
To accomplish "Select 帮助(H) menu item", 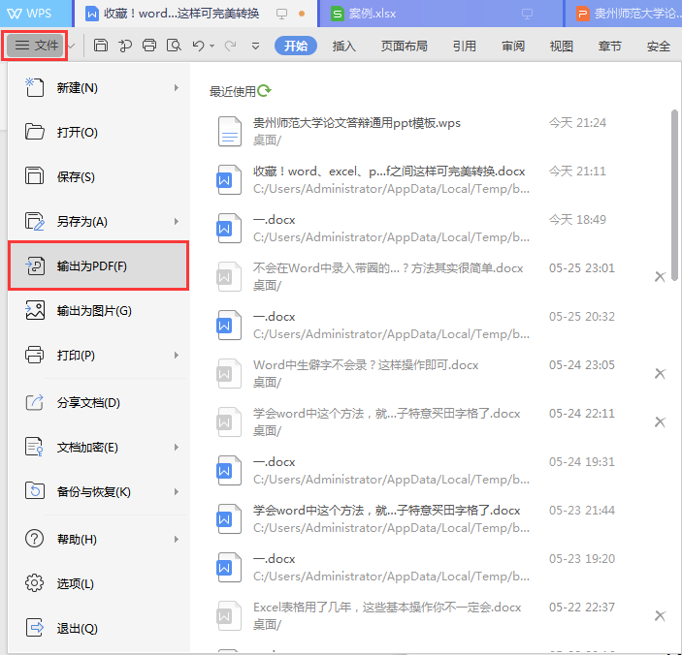I will 98,539.
